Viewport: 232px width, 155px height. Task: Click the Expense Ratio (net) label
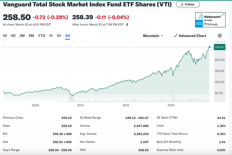tap(170, 150)
